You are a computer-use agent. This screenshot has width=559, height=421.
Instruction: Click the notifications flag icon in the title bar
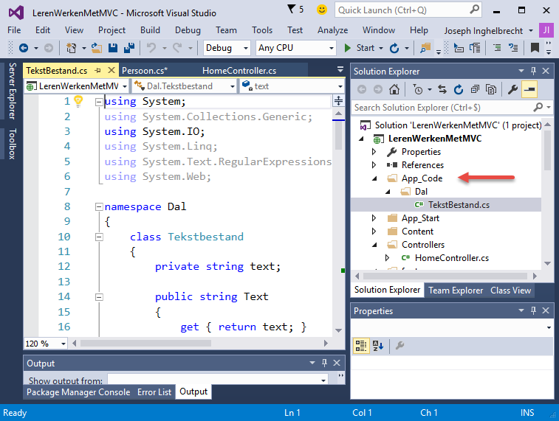click(x=292, y=10)
